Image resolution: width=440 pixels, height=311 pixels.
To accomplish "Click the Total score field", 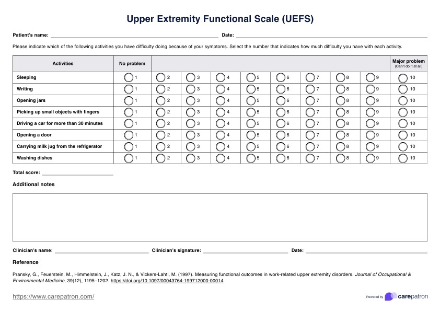I will coord(78,172).
